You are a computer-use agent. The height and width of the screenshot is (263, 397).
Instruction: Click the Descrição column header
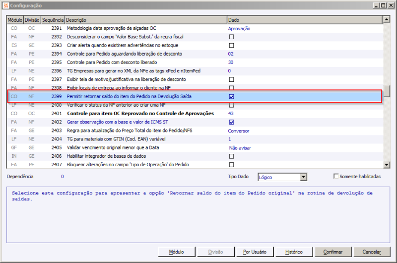146,20
